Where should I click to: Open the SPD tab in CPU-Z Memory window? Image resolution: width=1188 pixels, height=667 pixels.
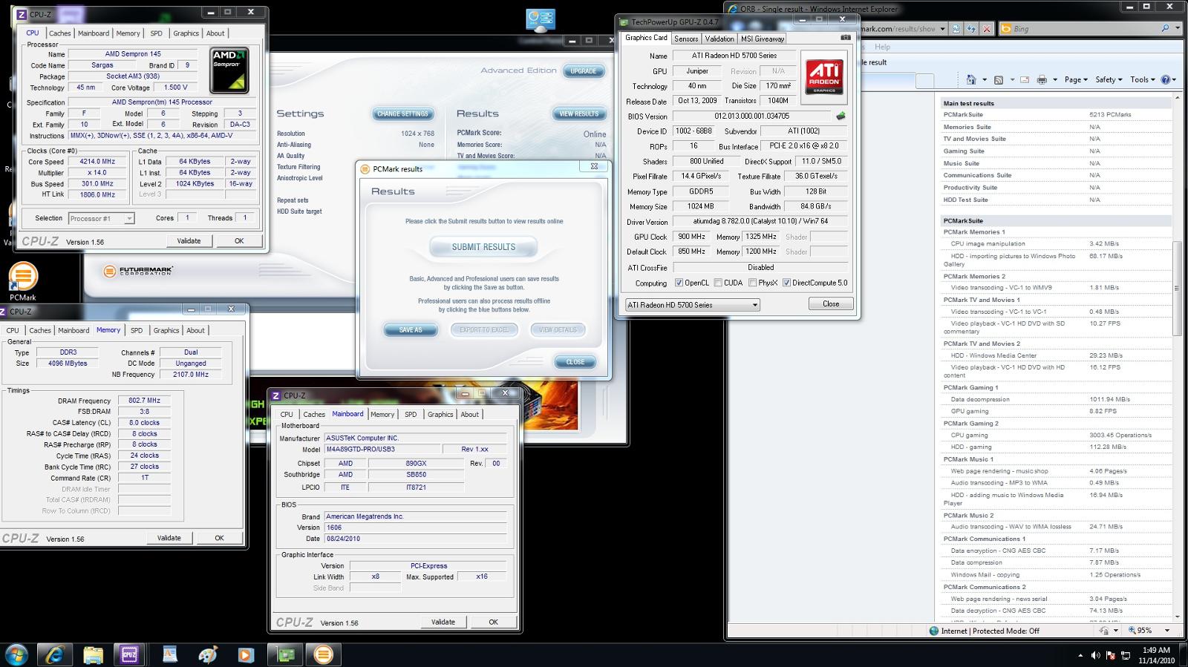(137, 331)
